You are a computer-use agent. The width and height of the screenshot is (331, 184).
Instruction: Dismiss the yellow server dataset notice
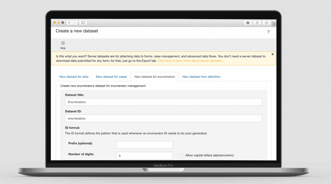pos(272,54)
